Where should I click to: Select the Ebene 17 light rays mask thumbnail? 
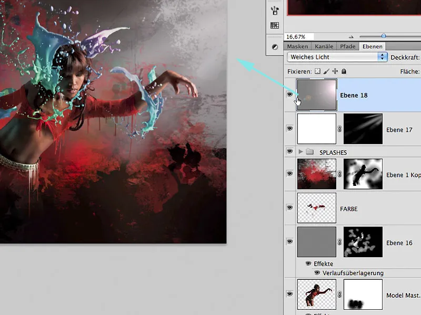click(363, 129)
